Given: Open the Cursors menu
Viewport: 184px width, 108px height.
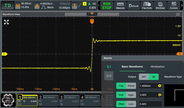Looking at the screenshot, I should point(174,5).
